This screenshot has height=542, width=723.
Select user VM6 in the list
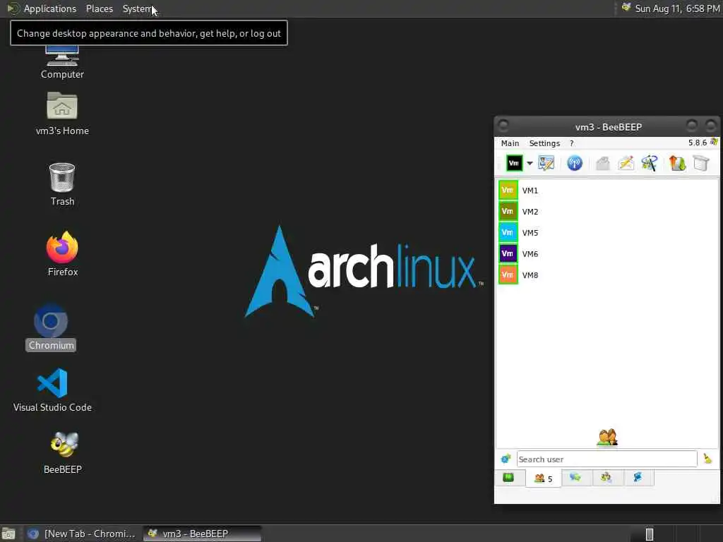tap(607, 254)
